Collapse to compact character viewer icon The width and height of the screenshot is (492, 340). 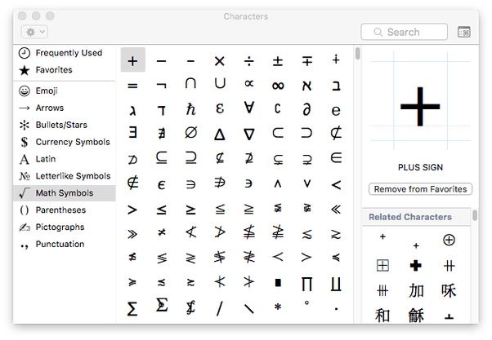click(x=463, y=32)
